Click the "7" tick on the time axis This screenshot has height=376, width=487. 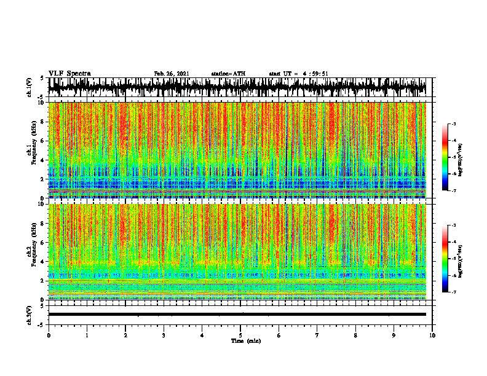(317, 335)
